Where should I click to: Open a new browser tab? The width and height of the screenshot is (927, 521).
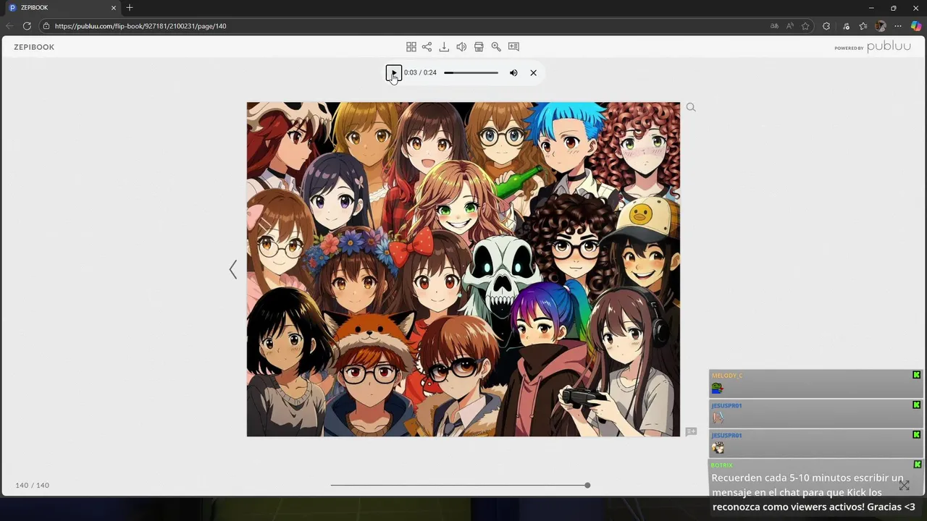pos(130,7)
